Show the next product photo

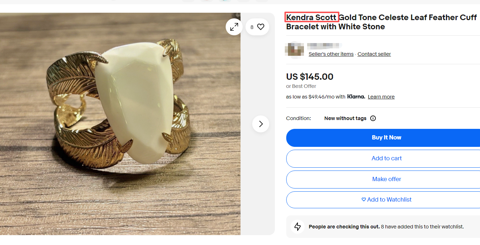(x=261, y=124)
